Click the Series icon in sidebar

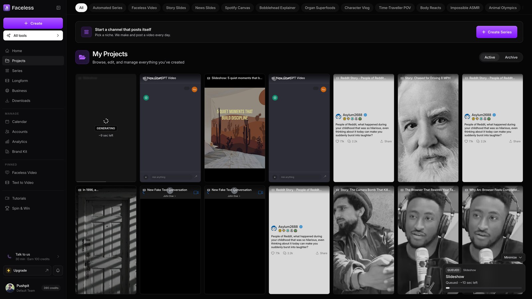point(7,71)
